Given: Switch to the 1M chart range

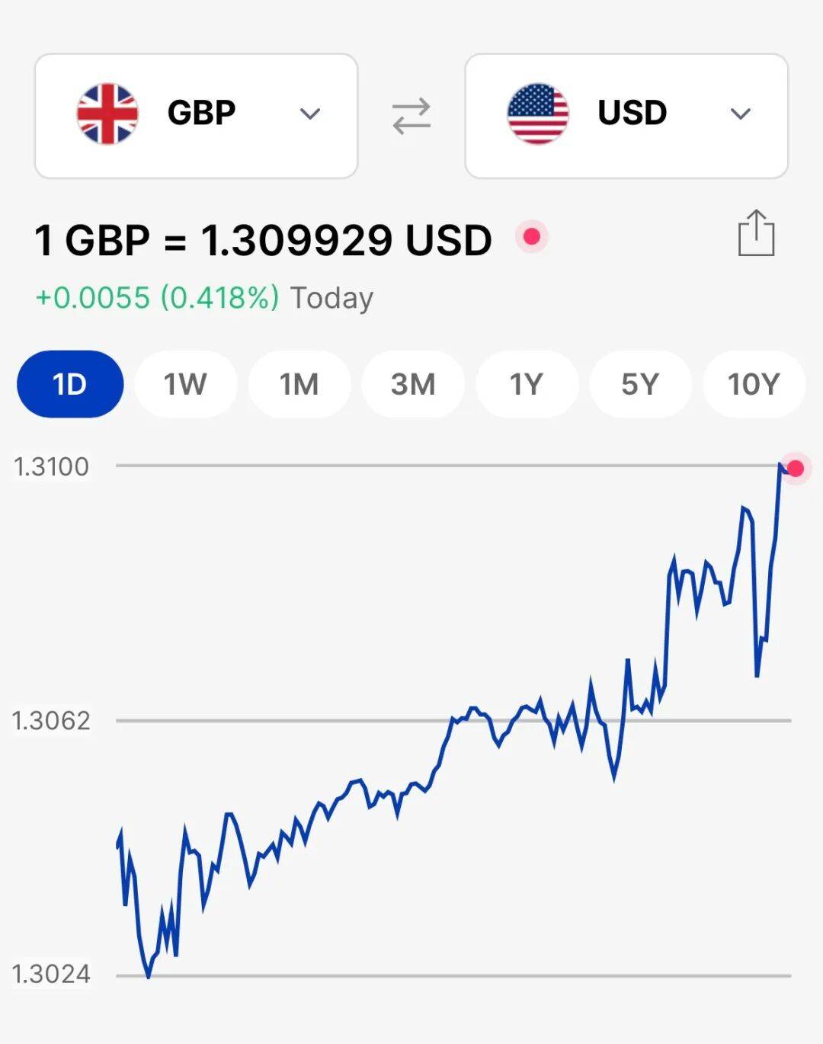Looking at the screenshot, I should point(299,384).
